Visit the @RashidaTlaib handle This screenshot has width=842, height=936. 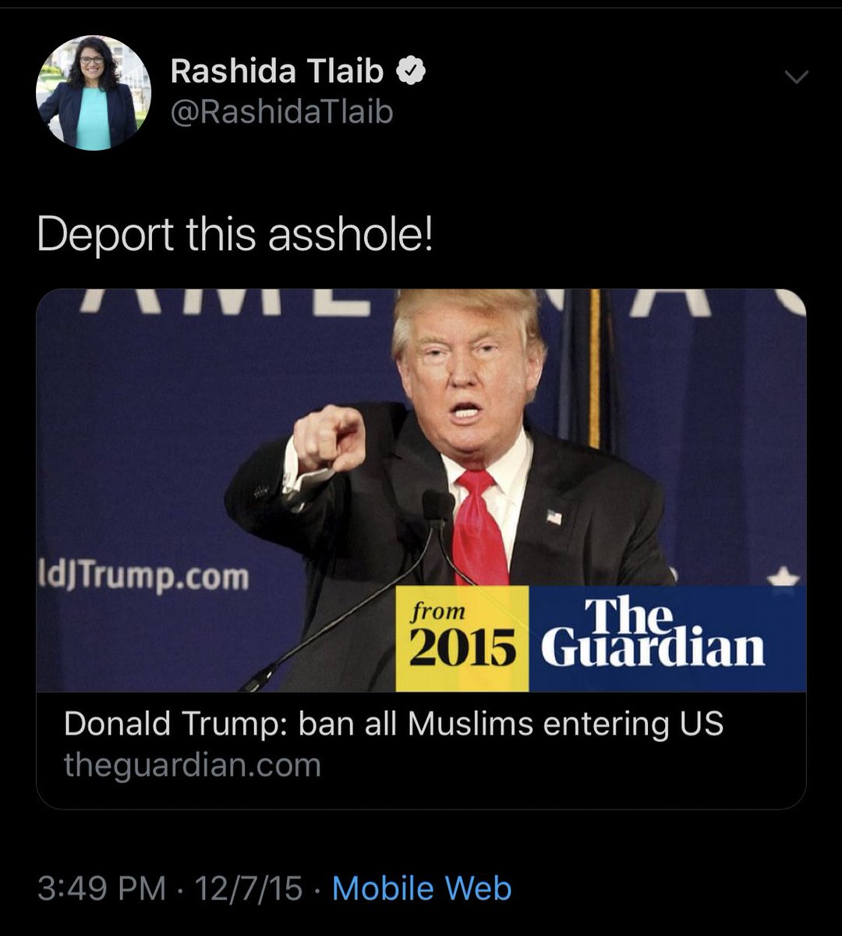pos(281,112)
